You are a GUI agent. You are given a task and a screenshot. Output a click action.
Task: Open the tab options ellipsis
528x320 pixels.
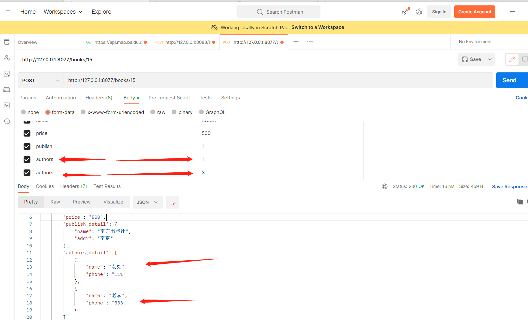click(x=310, y=42)
